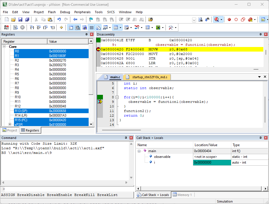
Task: Click the Save file toolbar icon
Action: (x=20, y=19)
